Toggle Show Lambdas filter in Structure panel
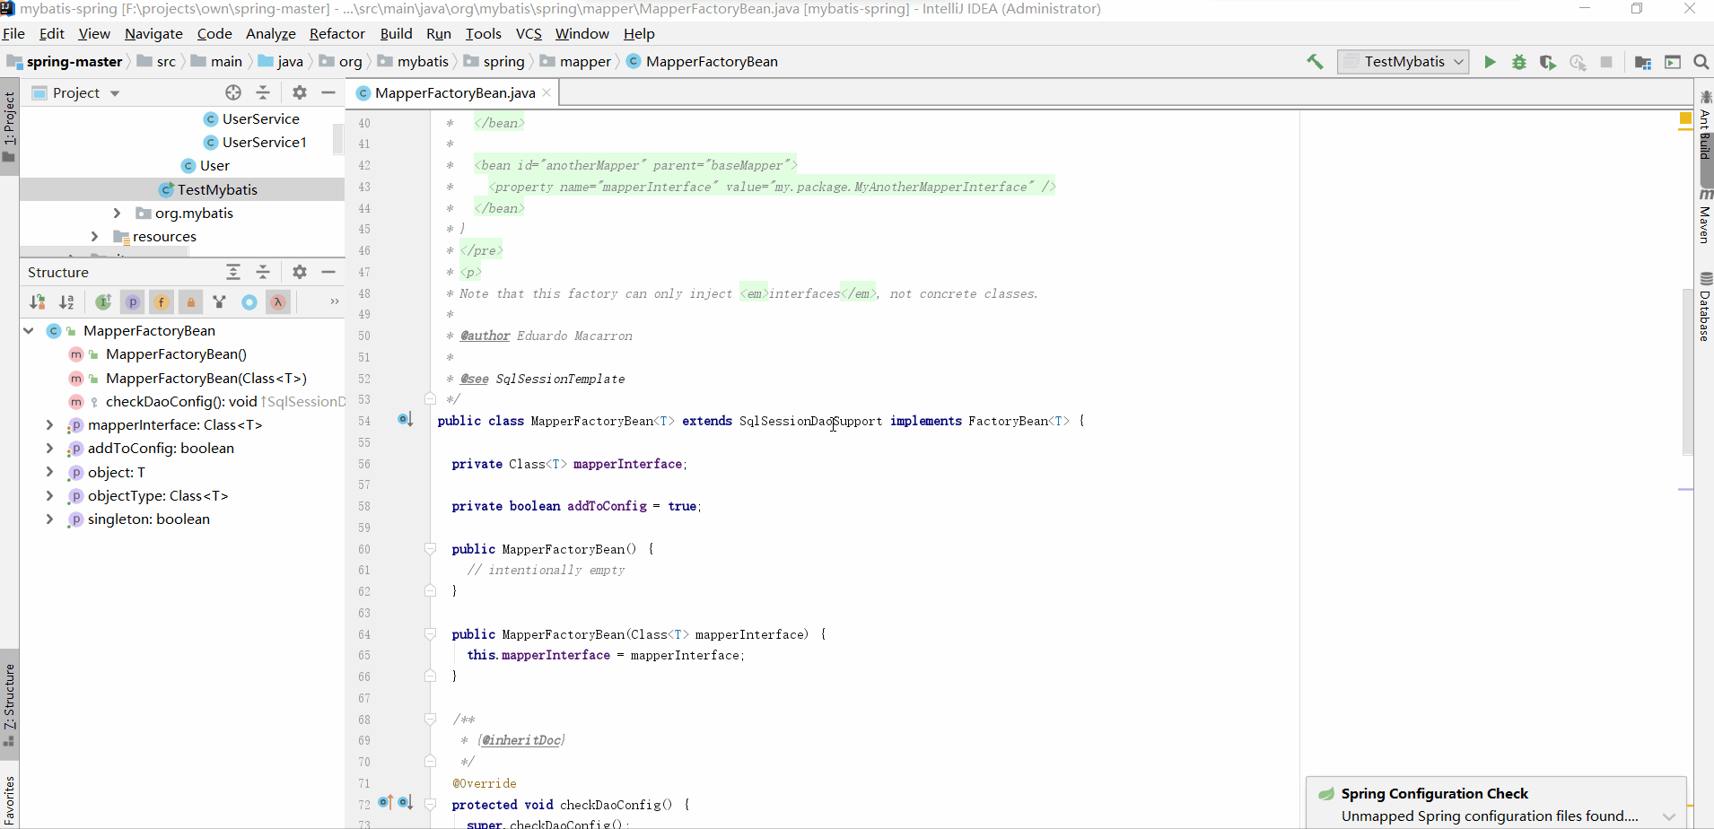Image resolution: width=1714 pixels, height=829 pixels. [278, 302]
